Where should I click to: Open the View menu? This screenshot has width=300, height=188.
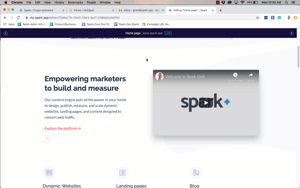point(47,3)
